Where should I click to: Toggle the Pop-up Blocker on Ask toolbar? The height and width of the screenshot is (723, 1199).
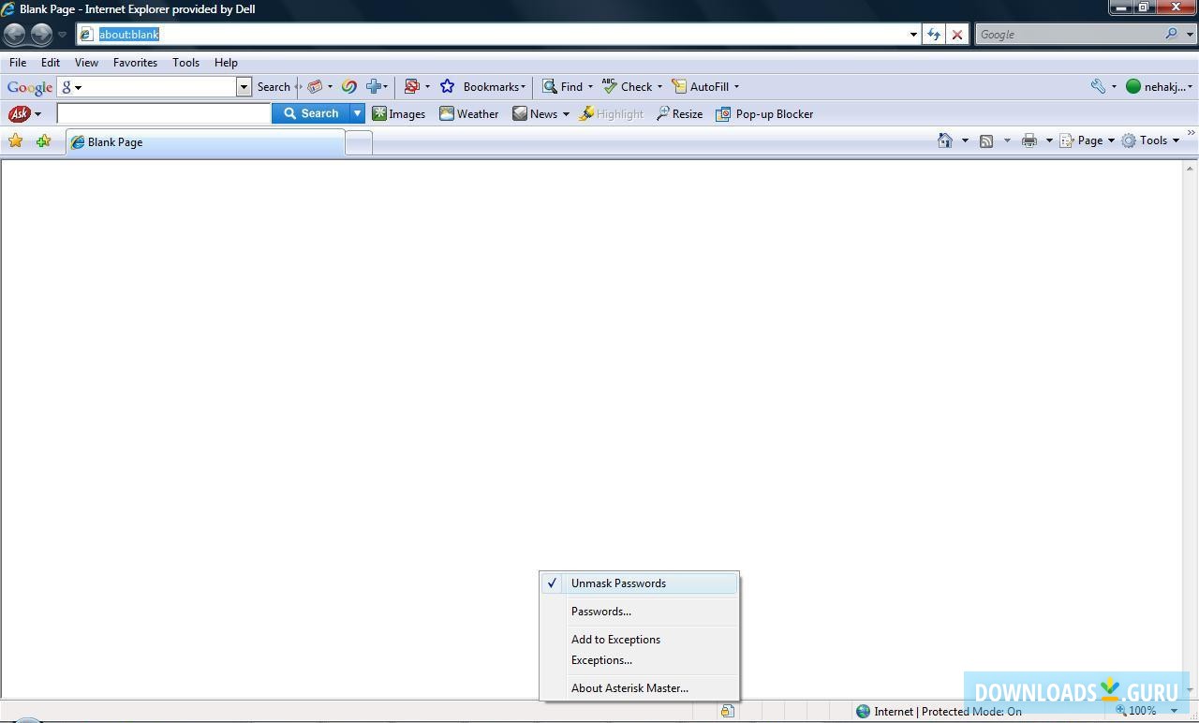pyautogui.click(x=764, y=114)
